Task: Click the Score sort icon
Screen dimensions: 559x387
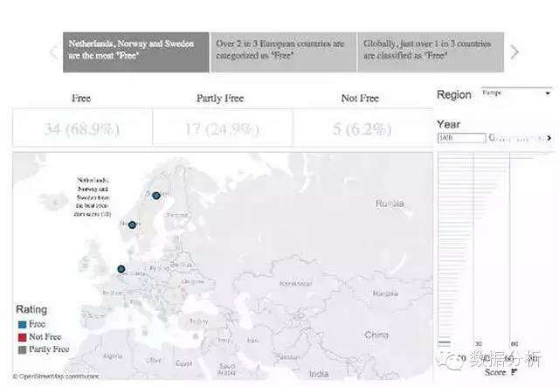Action: click(x=514, y=372)
